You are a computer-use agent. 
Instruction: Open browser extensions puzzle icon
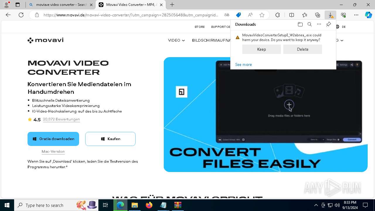277,15
